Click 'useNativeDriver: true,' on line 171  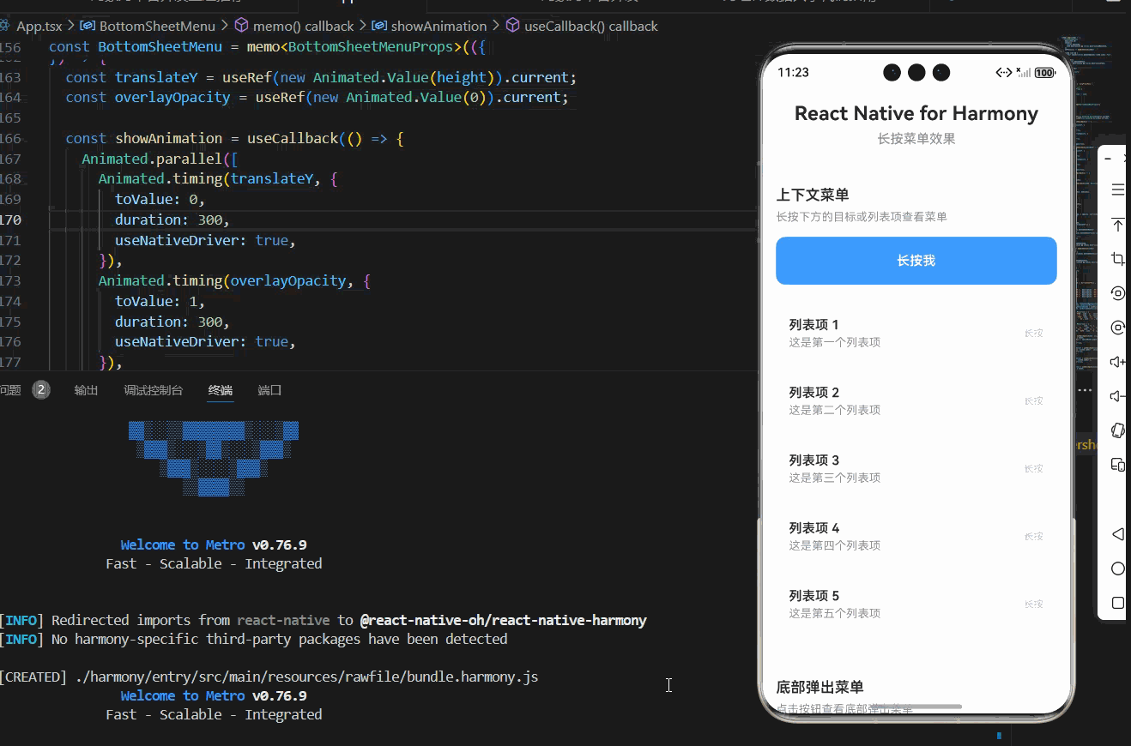coord(205,240)
